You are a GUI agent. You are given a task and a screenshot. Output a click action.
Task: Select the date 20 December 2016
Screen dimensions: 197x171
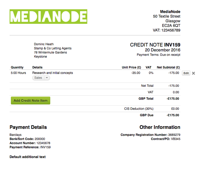163,50
